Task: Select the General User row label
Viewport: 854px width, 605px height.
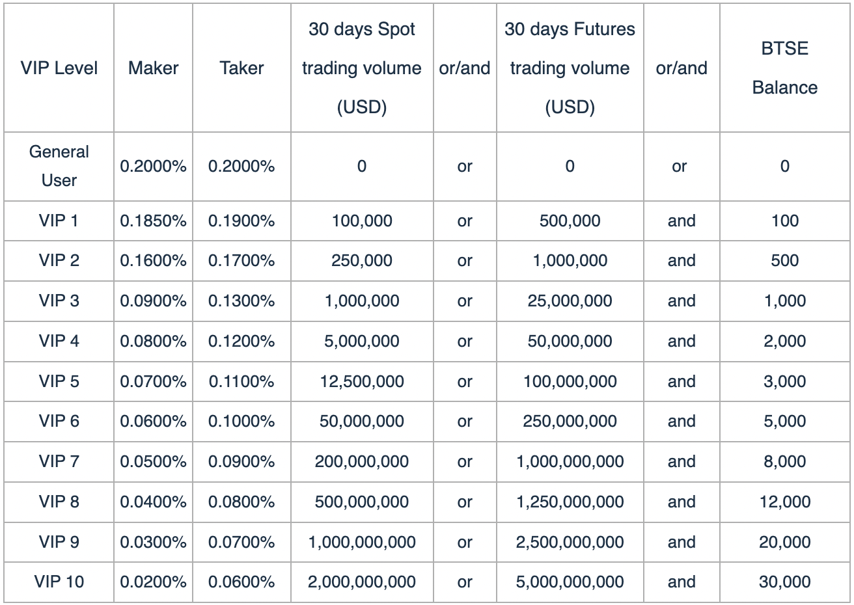Action: 59,166
